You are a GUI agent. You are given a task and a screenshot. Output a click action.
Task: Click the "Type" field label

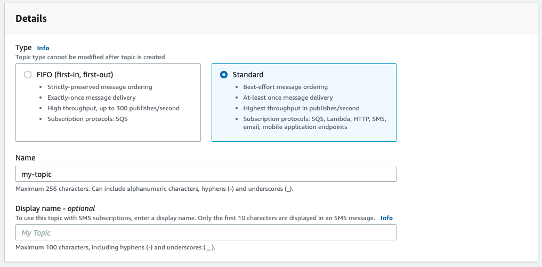click(23, 47)
